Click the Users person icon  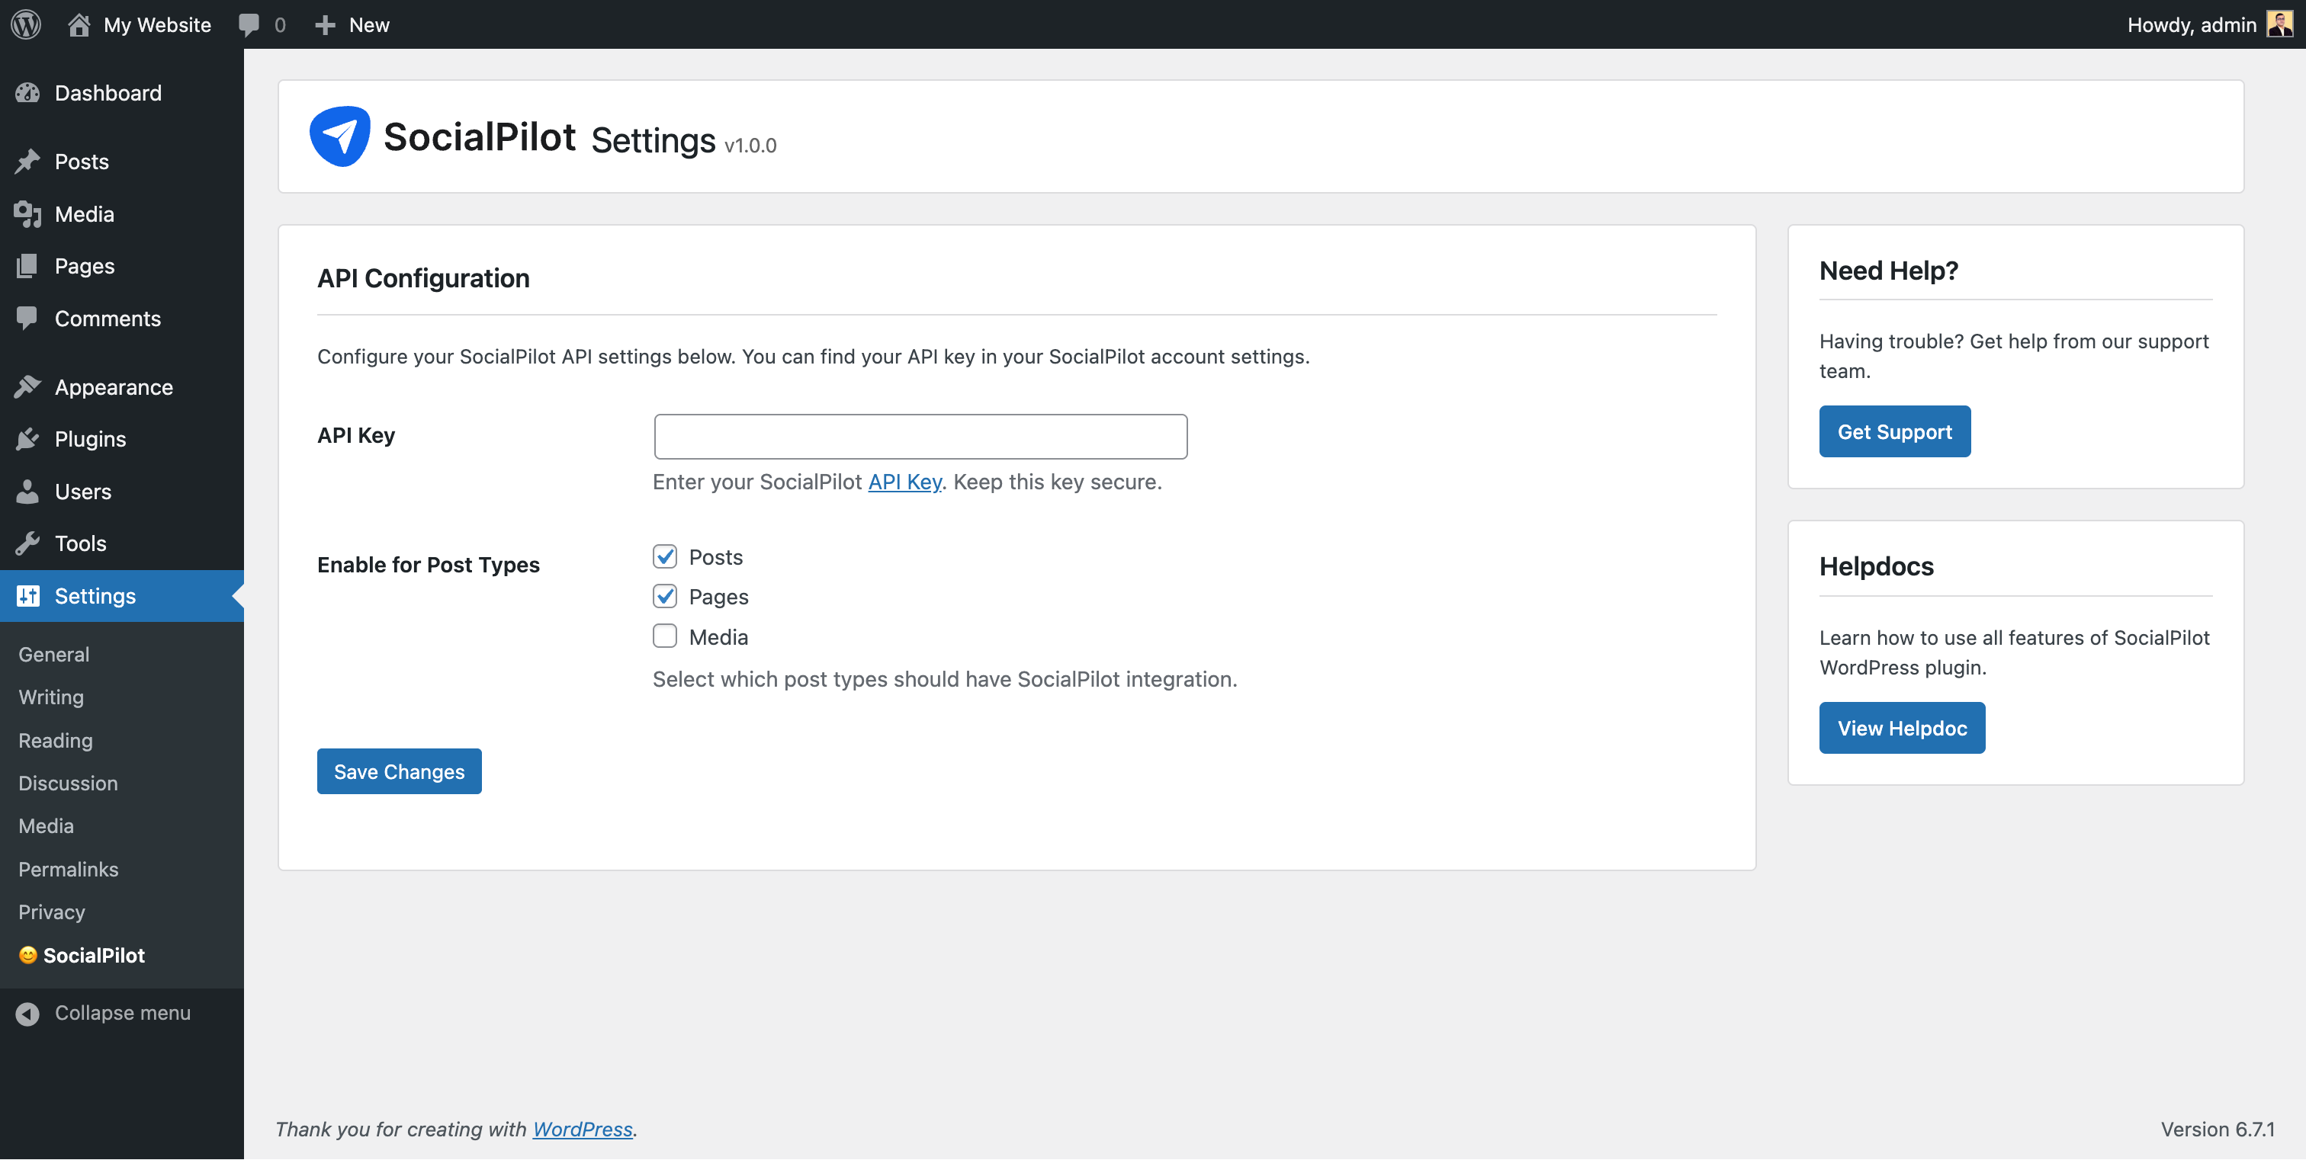[x=27, y=491]
